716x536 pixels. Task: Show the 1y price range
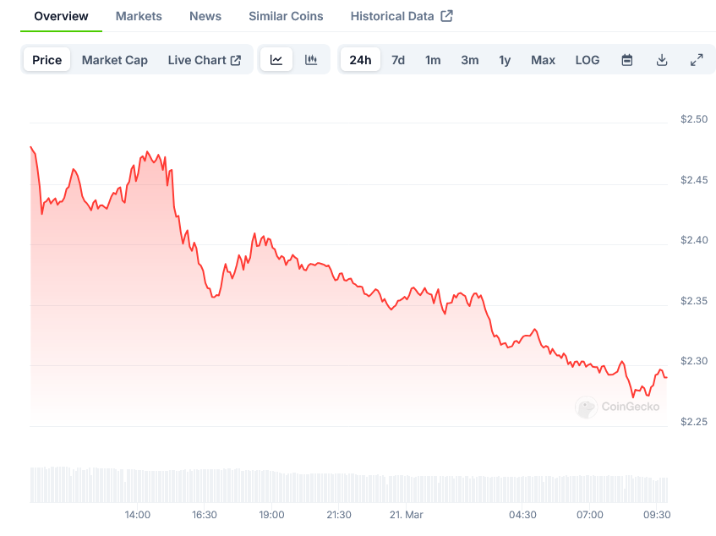(505, 60)
